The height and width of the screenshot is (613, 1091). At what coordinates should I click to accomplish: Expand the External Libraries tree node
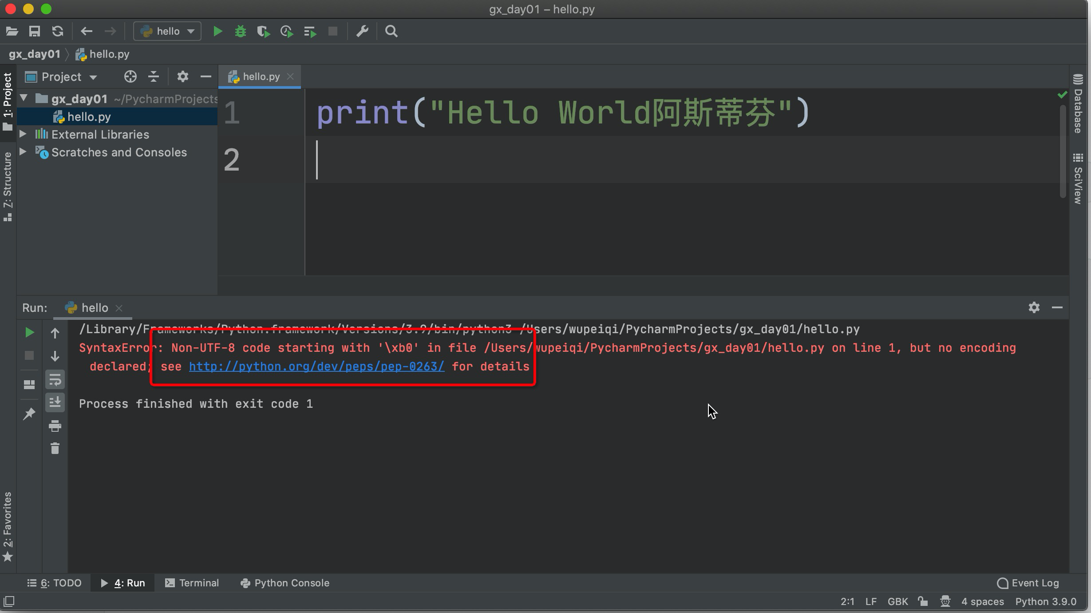tap(23, 134)
